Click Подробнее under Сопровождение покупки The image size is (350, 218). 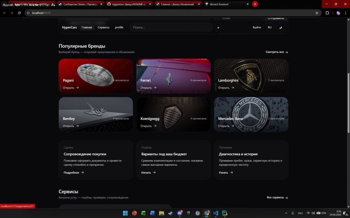(73, 172)
